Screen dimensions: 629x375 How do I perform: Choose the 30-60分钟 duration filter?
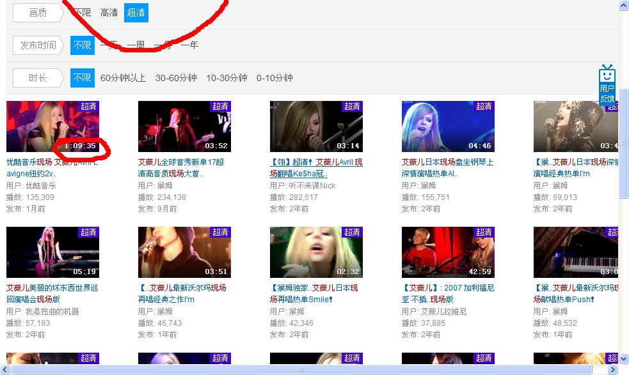(x=176, y=78)
